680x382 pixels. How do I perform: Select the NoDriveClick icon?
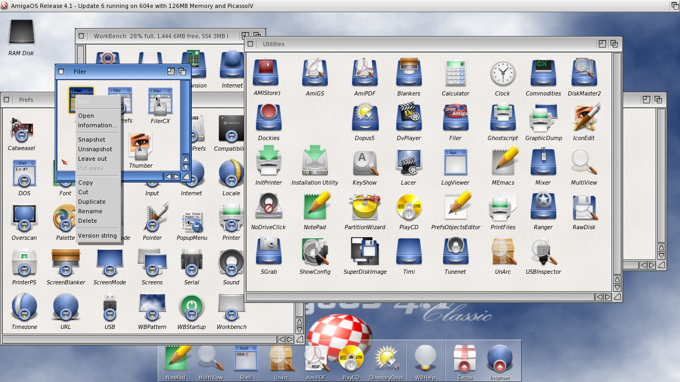coord(269,206)
